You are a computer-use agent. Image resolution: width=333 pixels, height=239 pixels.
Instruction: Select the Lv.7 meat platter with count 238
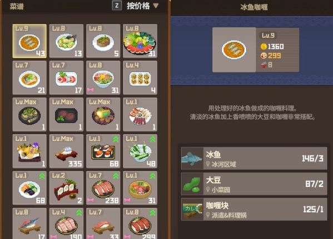coord(103,188)
